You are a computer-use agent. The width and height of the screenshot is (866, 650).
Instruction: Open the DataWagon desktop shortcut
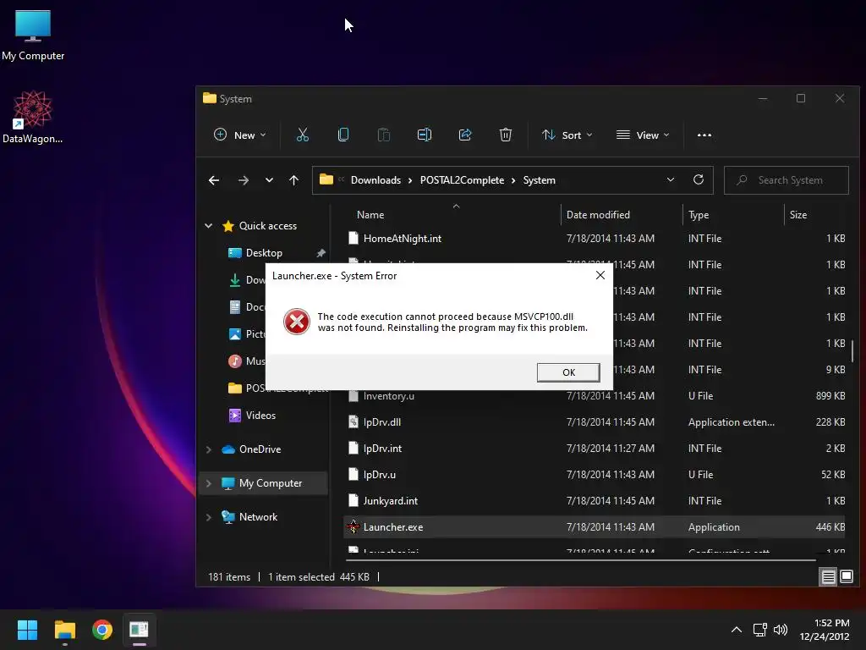pos(33,117)
